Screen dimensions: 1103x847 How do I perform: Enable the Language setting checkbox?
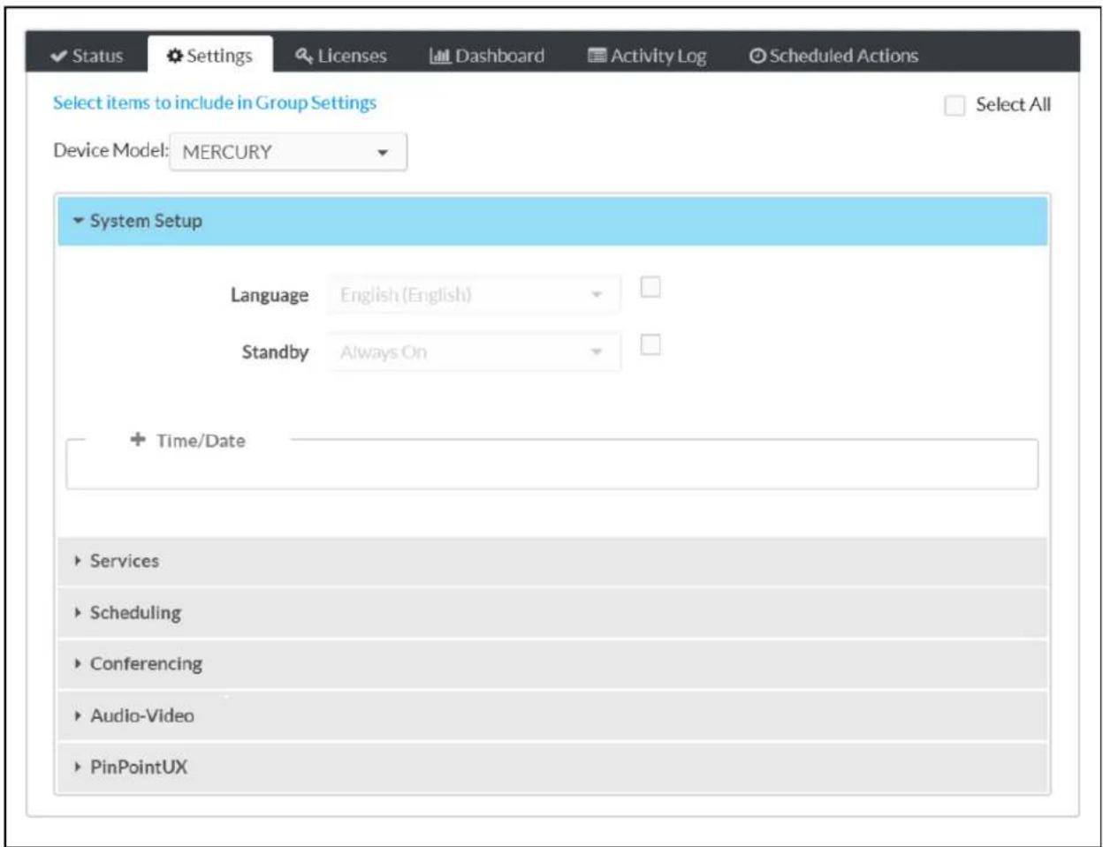[650, 287]
